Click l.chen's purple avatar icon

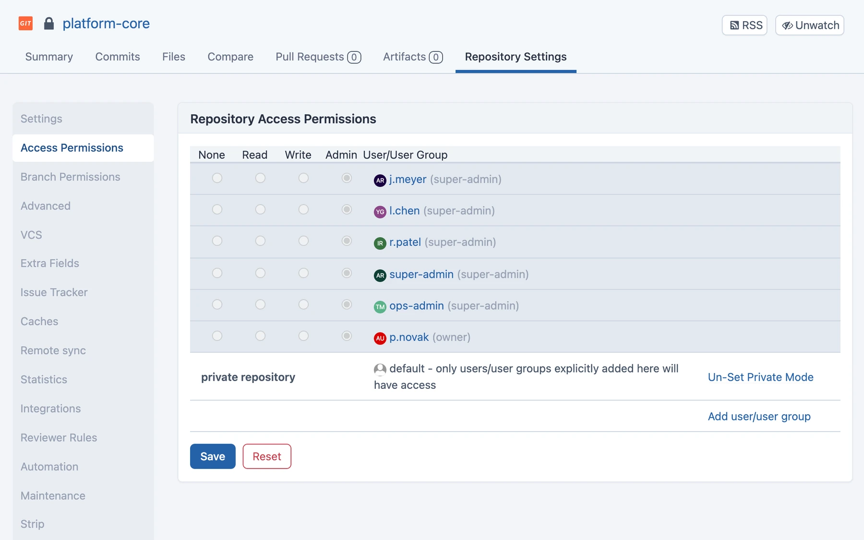380,212
